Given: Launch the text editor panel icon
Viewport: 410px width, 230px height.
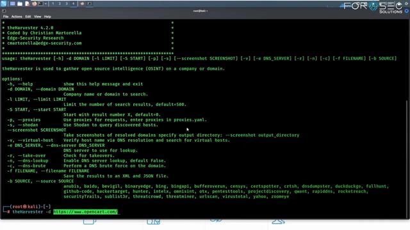Looking at the screenshot, I should [x=27, y=4].
